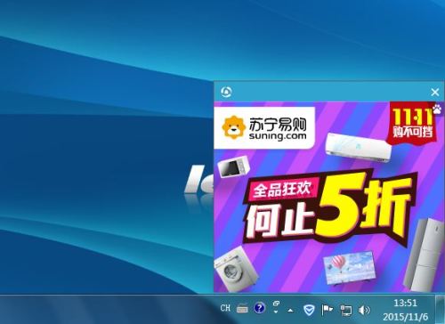Click the washing machine image in ad

pyautogui.click(x=236, y=270)
